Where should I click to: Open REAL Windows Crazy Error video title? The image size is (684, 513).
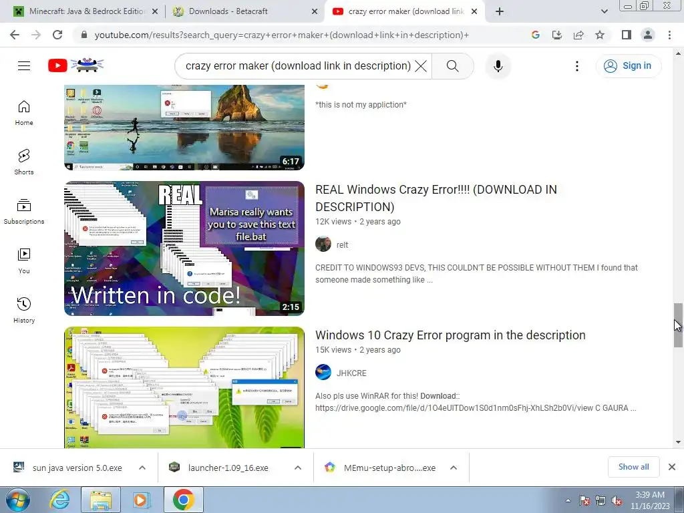(x=436, y=198)
